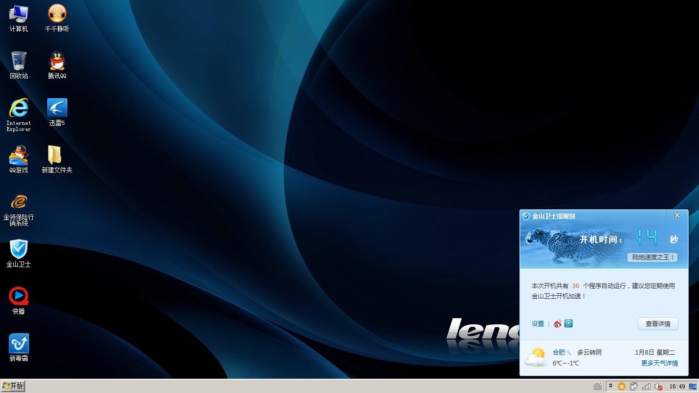Click the 陆地速度之王！ badge button

(x=652, y=257)
